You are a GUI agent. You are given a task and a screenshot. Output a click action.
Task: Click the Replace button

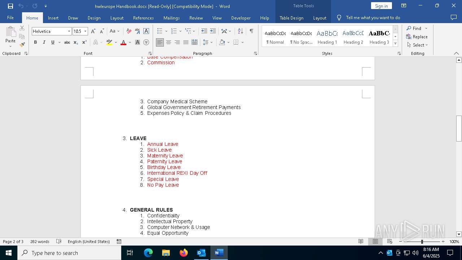417,36
